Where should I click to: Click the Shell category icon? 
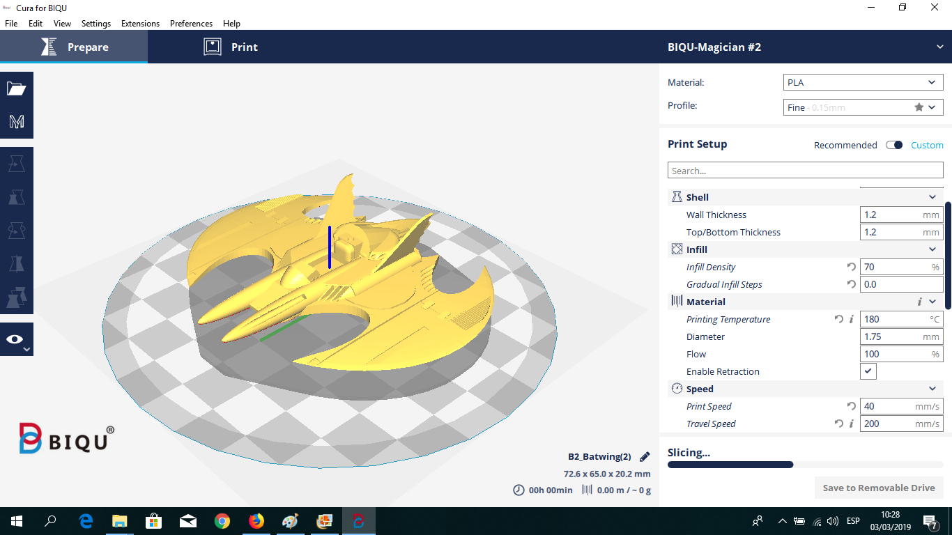[x=677, y=197]
